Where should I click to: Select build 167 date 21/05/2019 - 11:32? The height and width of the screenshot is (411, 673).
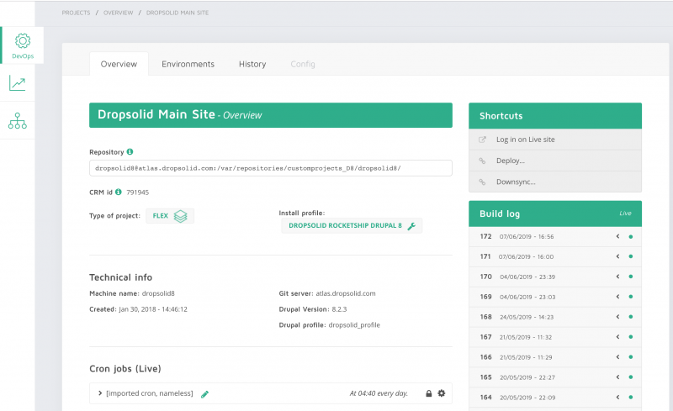click(525, 337)
